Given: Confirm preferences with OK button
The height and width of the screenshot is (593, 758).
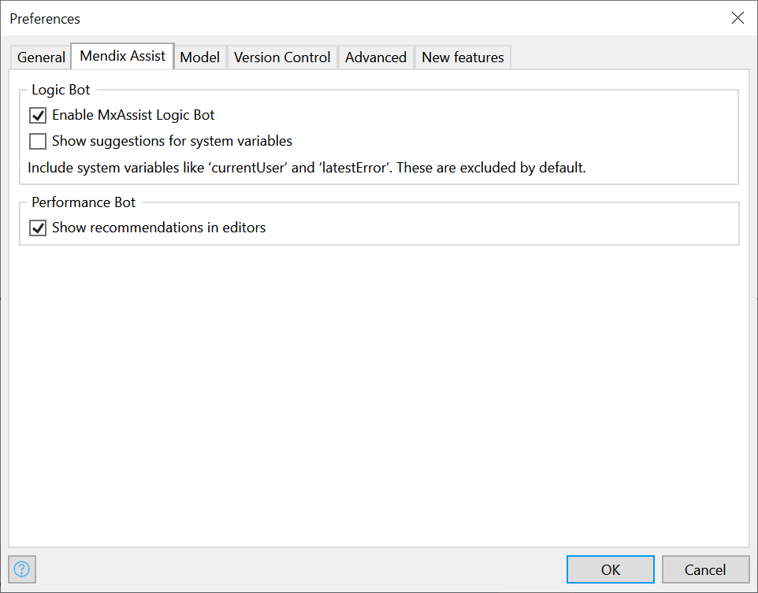Looking at the screenshot, I should [x=611, y=570].
